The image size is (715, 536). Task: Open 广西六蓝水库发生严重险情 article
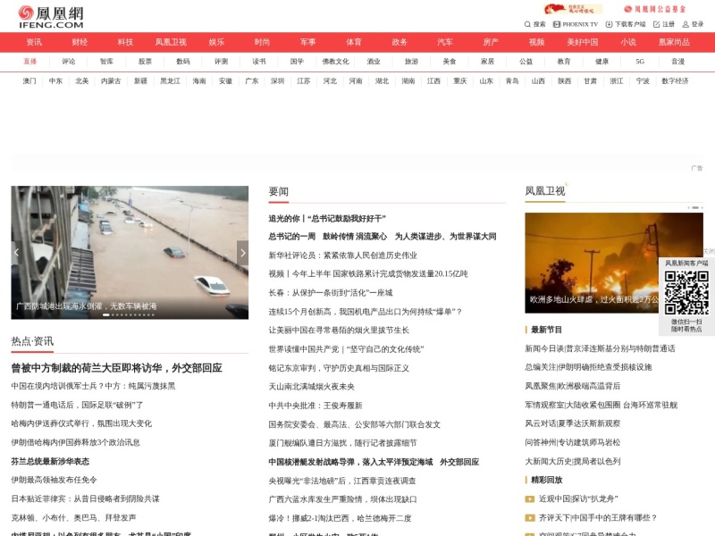(342, 499)
